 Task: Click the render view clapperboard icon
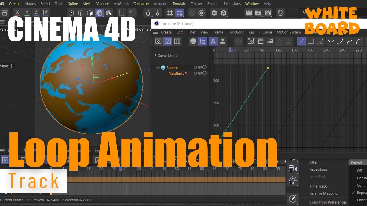(249, 13)
